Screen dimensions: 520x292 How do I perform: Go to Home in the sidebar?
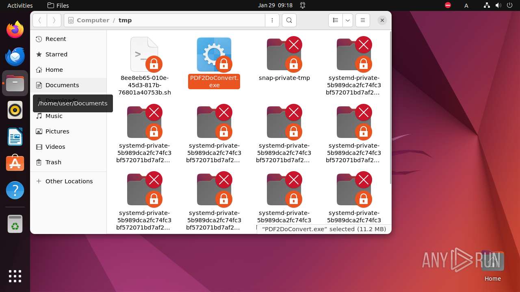[x=68, y=70]
